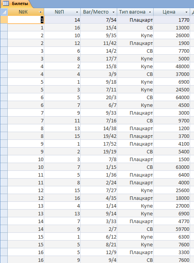This screenshot has height=263, width=194.
Task: Select the №К column header
Action: click(26, 12)
